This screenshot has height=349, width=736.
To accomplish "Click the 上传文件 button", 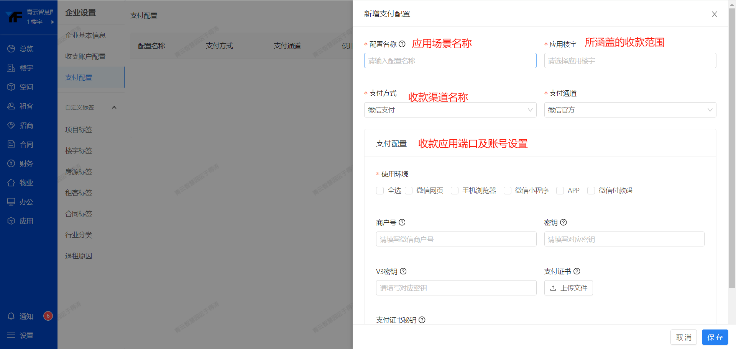I will pyautogui.click(x=568, y=288).
